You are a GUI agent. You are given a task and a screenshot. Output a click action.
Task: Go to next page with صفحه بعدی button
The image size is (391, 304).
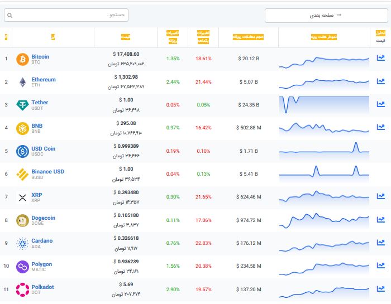click(326, 16)
